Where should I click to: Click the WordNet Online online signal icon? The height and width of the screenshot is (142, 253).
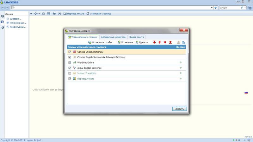pos(181,62)
